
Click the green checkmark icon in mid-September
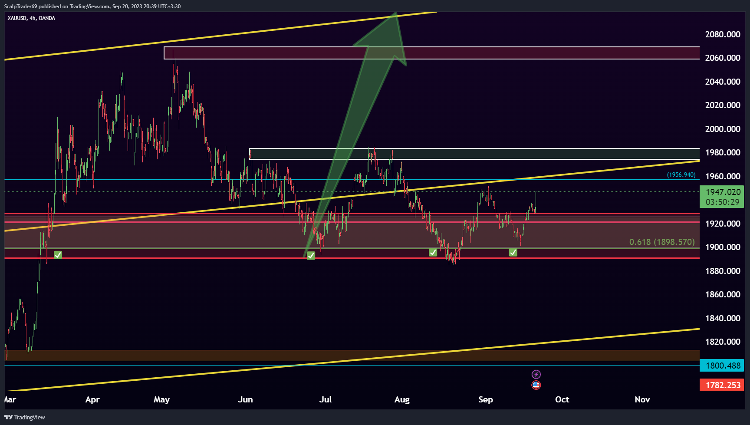coord(513,252)
